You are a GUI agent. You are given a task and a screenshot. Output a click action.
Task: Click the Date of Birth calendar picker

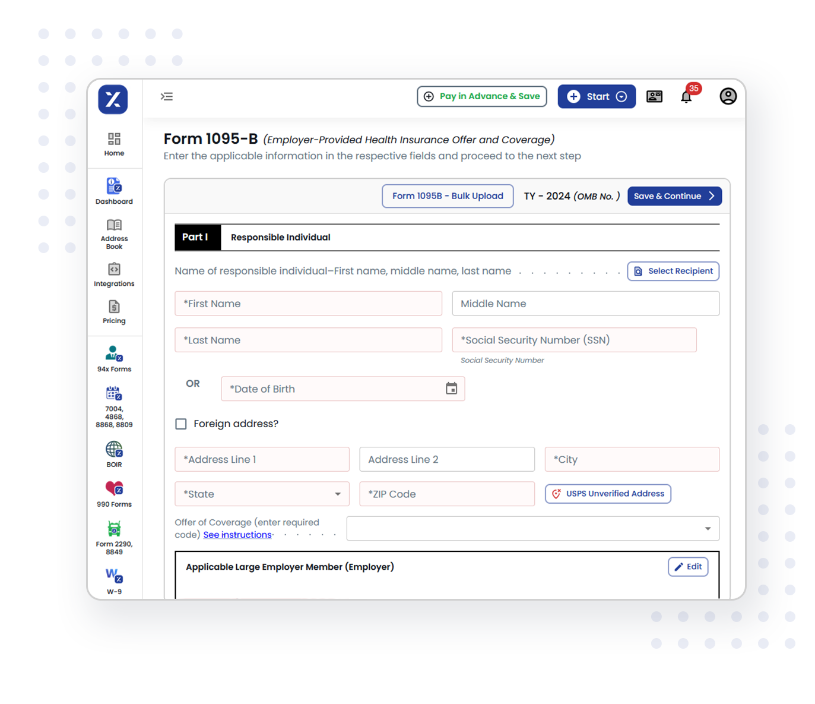452,389
